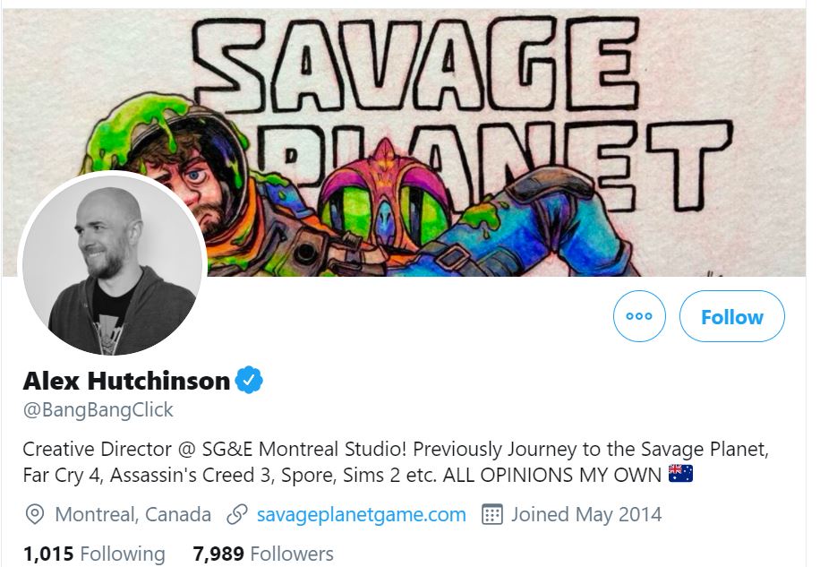Open the savageplanetgame.com link

point(361,515)
